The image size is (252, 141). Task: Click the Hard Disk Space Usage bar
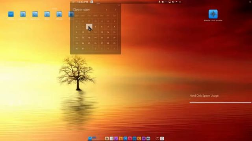pyautogui.click(x=220, y=103)
